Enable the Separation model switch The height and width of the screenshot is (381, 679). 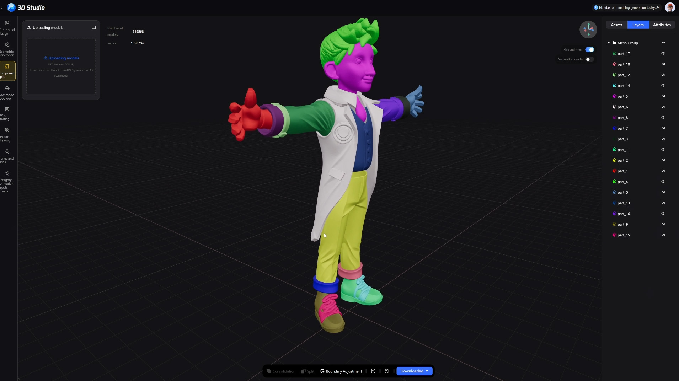[589, 59]
